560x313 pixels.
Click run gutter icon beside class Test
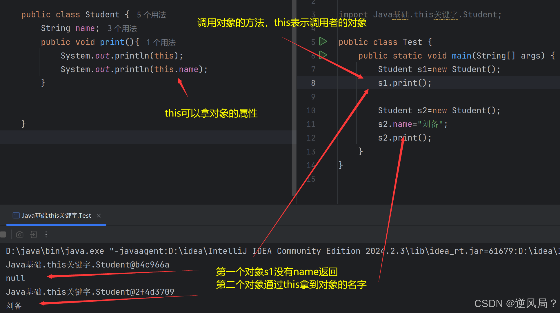[x=323, y=41]
